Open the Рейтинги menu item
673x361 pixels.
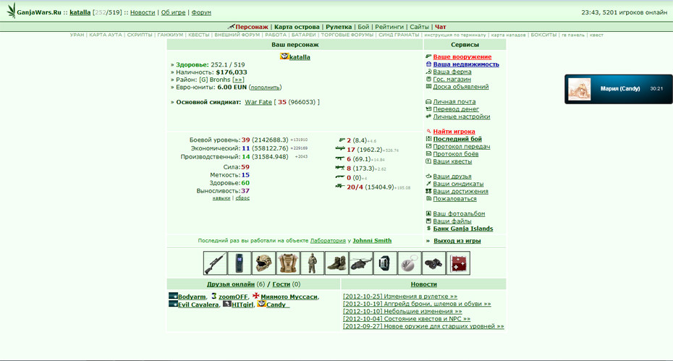pyautogui.click(x=389, y=27)
